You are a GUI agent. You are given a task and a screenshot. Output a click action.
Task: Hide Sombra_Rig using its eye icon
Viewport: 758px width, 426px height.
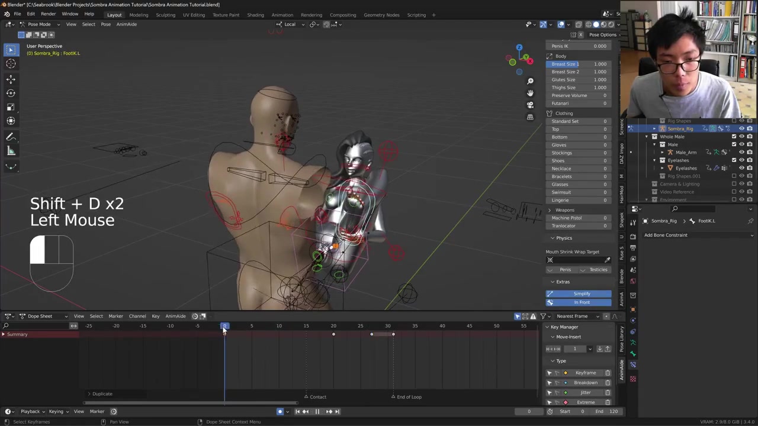(741, 128)
